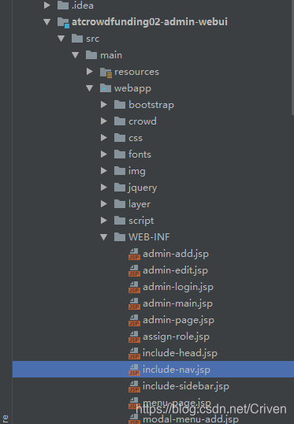This screenshot has width=294, height=424.
Task: Expand the crowd folder arrow
Action: click(x=104, y=121)
